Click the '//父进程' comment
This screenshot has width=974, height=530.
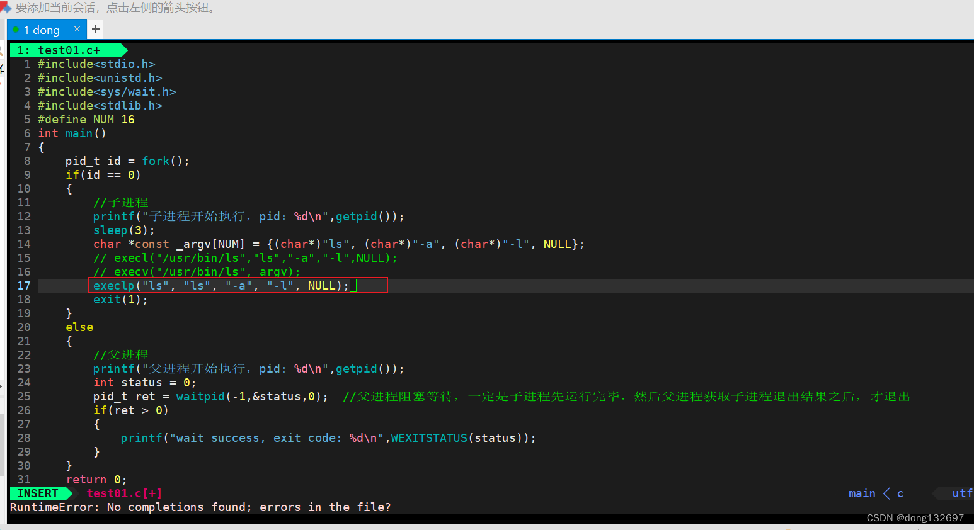point(121,355)
